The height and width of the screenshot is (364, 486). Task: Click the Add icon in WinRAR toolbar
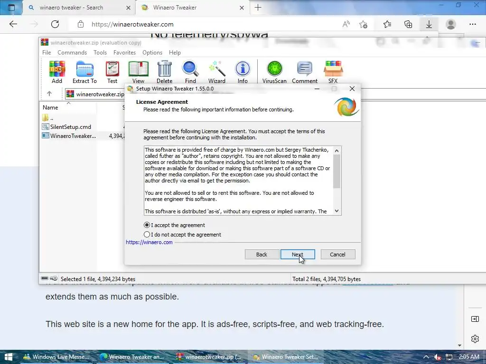pos(57,72)
